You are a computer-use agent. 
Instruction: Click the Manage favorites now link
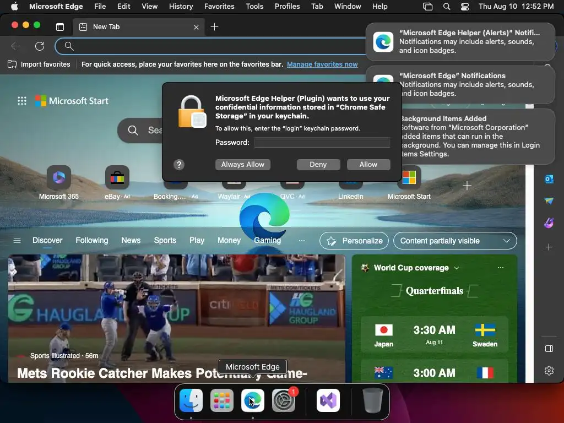[x=322, y=64]
